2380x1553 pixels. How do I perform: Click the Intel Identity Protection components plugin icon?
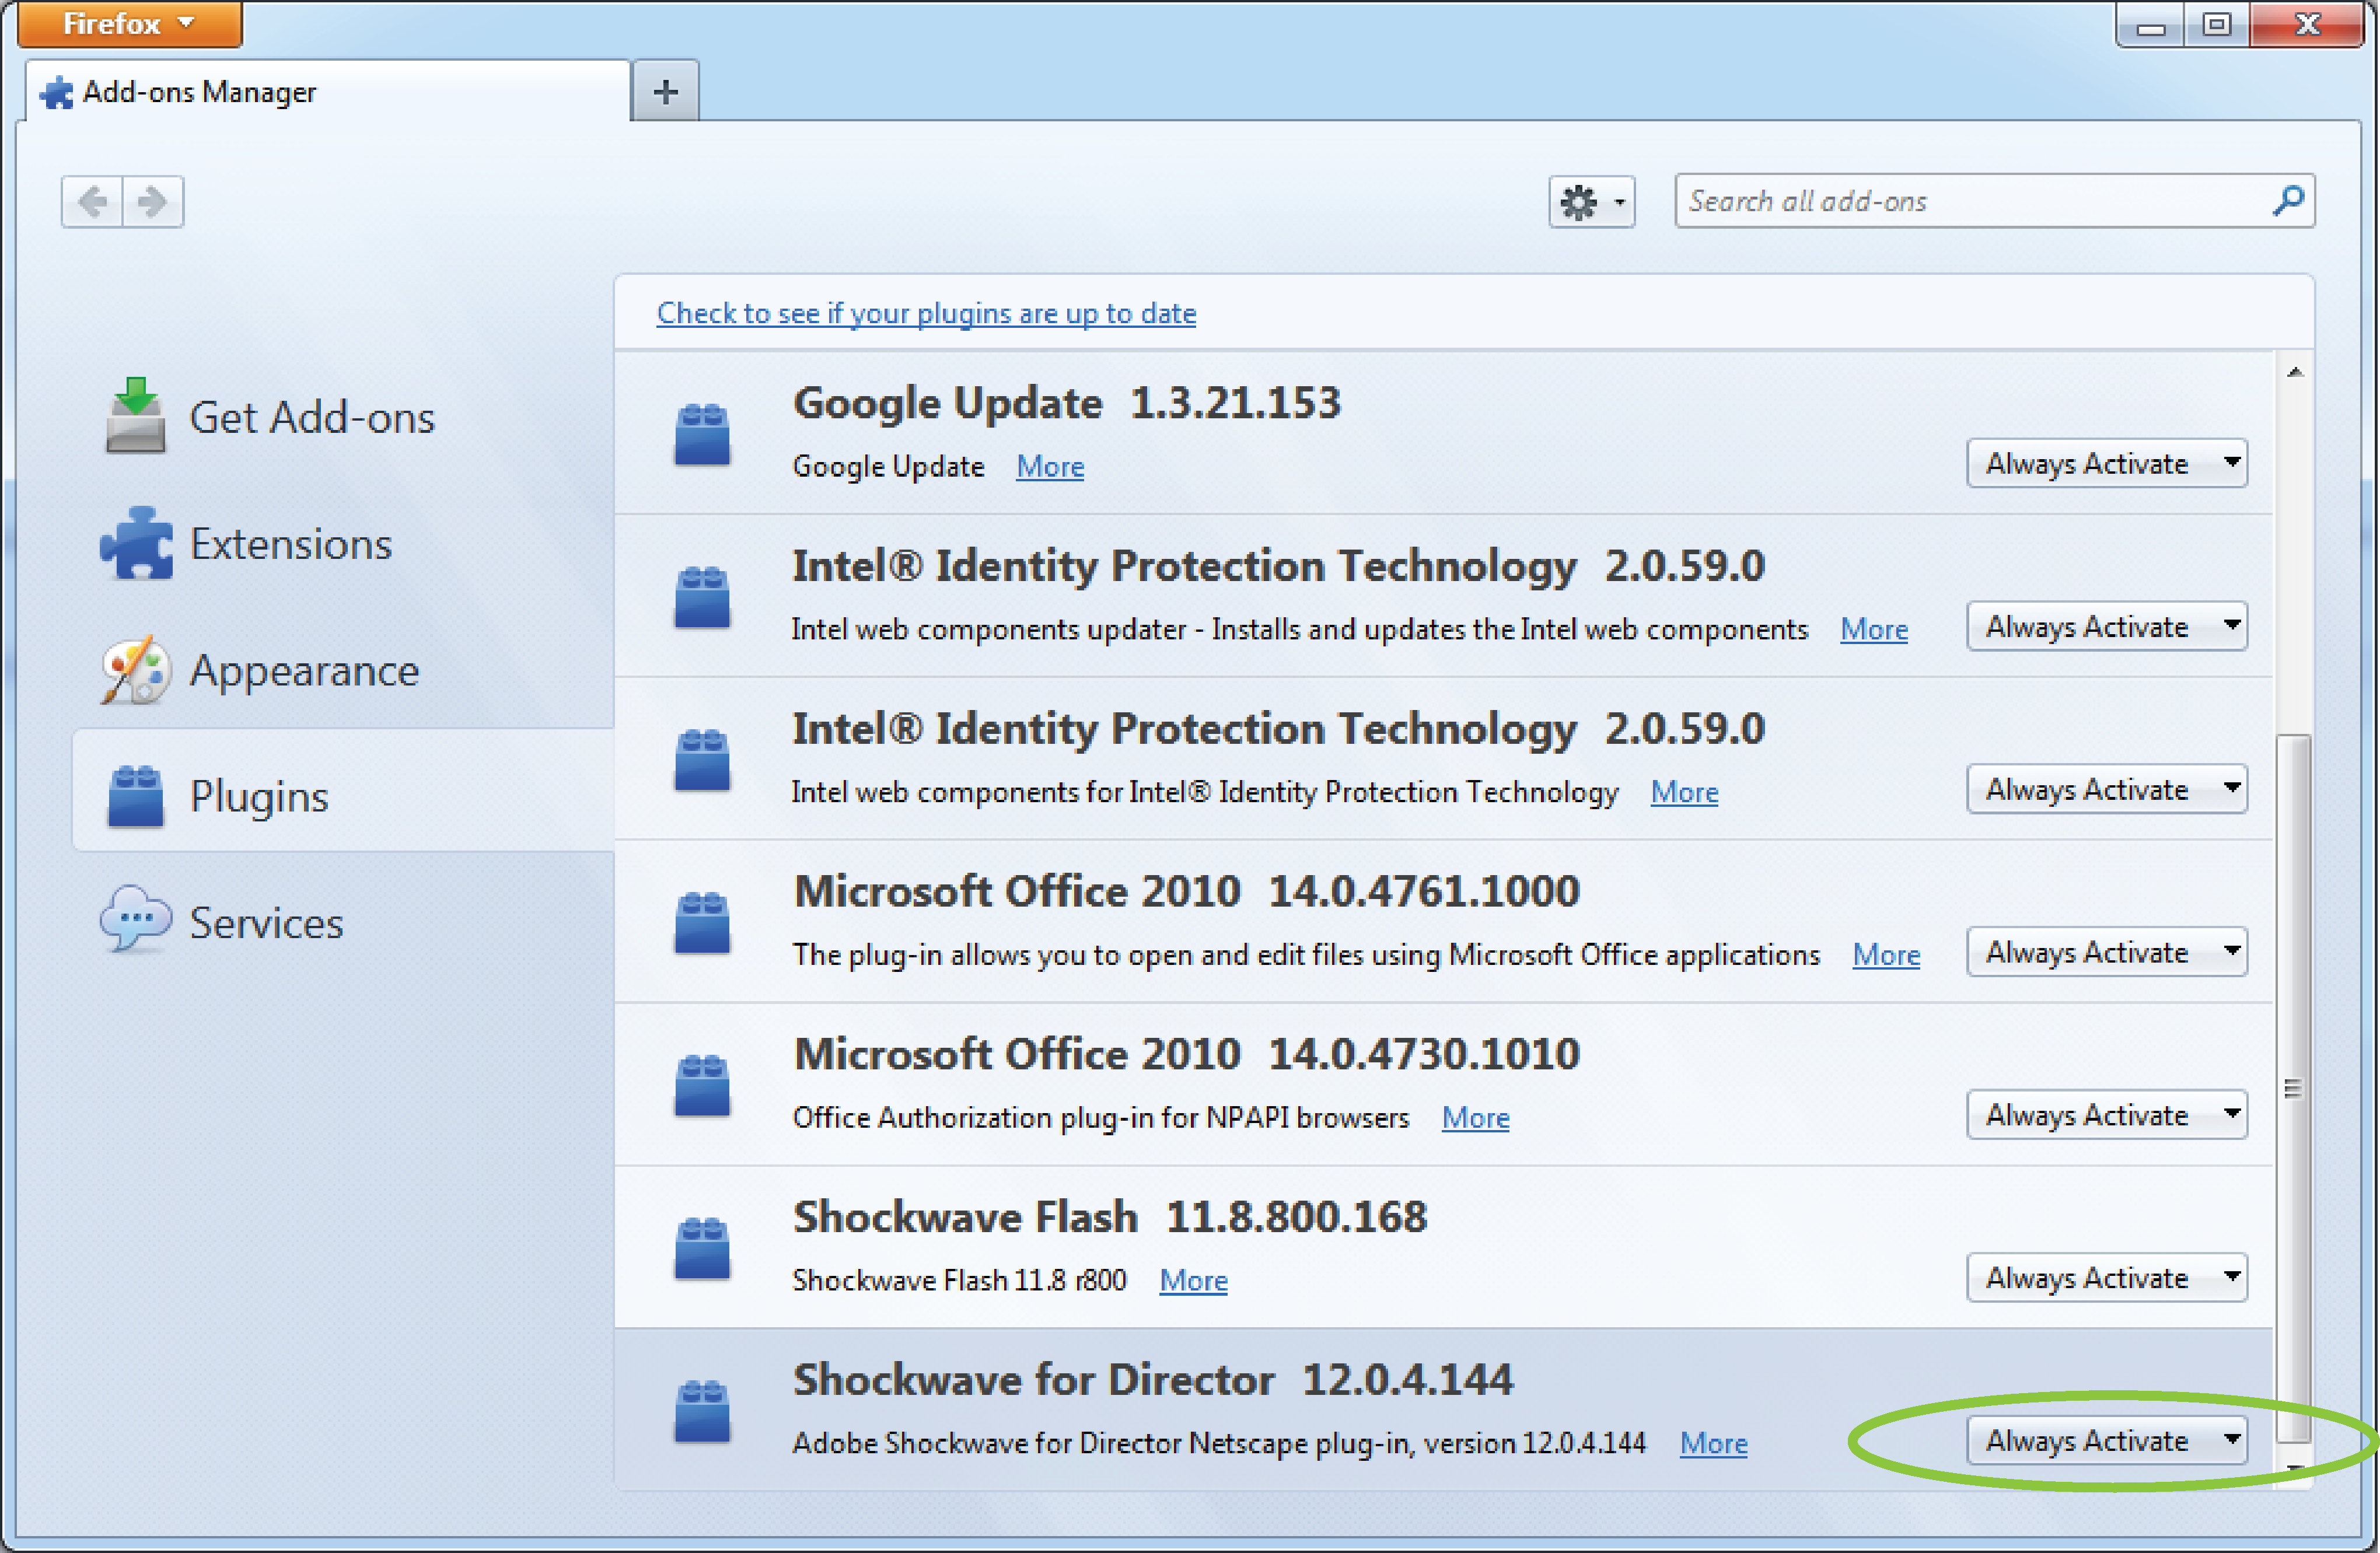click(702, 760)
